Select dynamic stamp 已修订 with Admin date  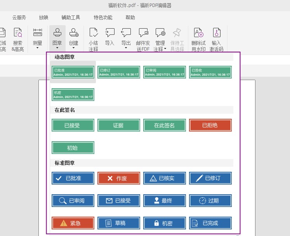click(119, 72)
